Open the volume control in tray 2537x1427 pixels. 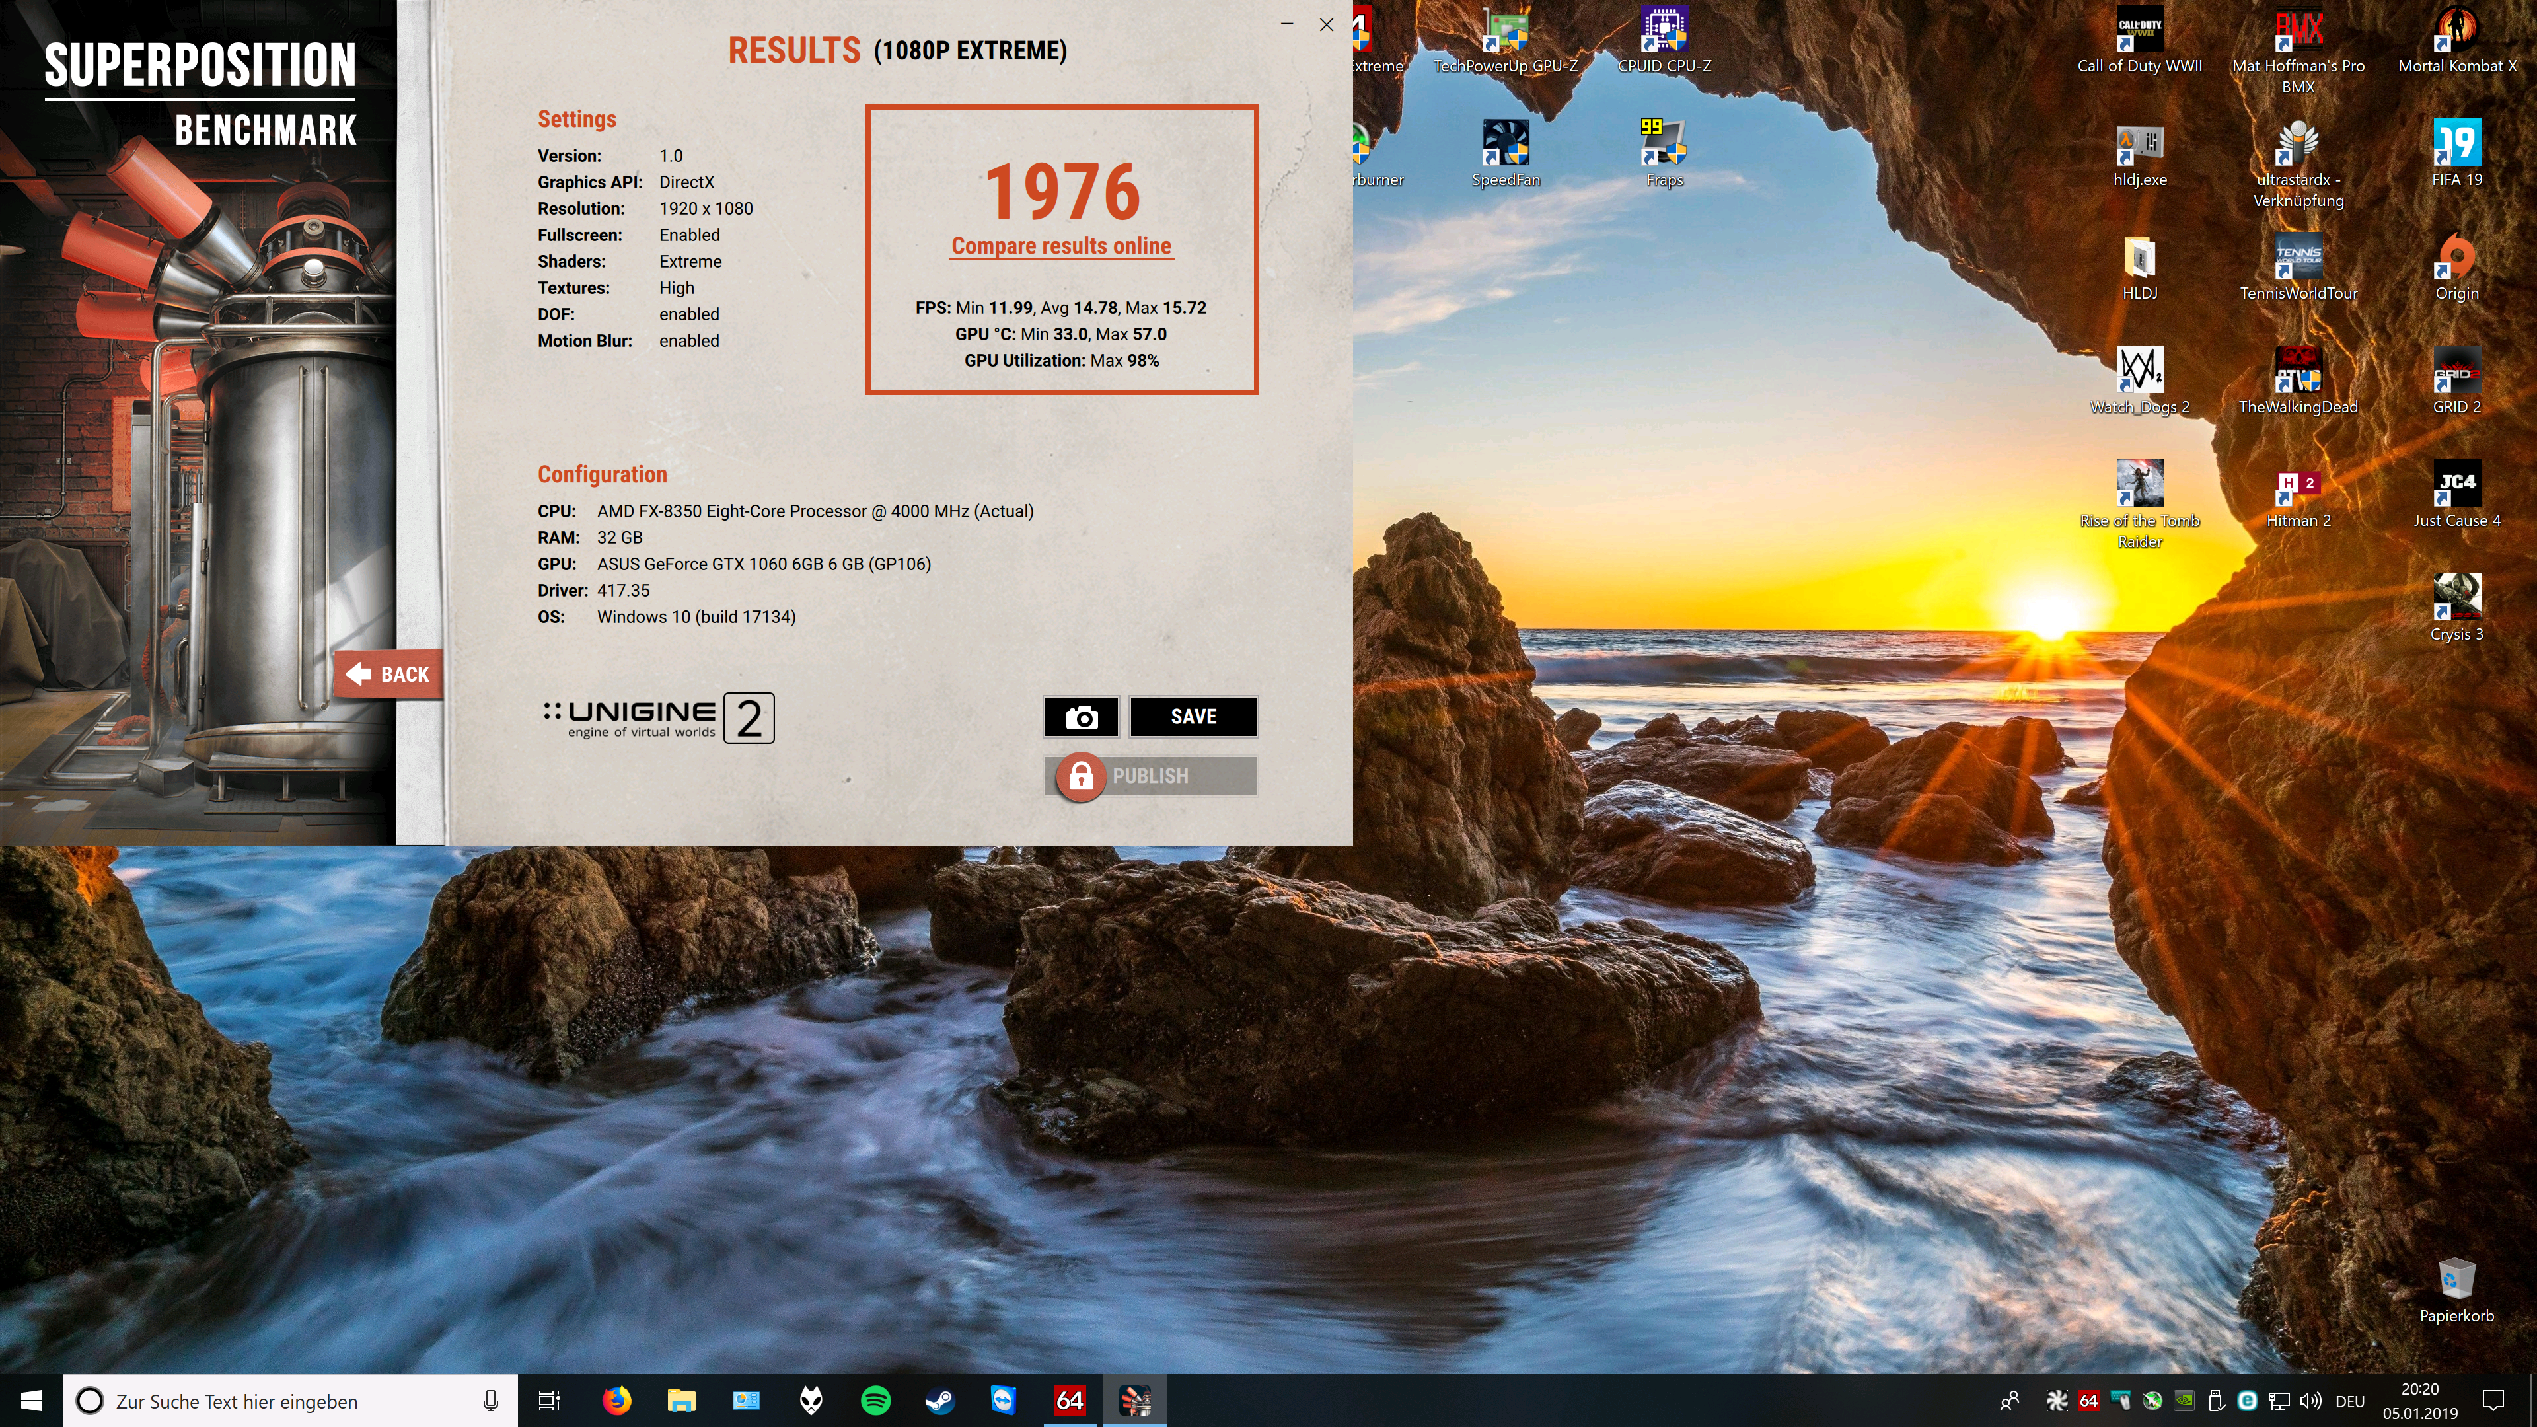pyautogui.click(x=2310, y=1401)
